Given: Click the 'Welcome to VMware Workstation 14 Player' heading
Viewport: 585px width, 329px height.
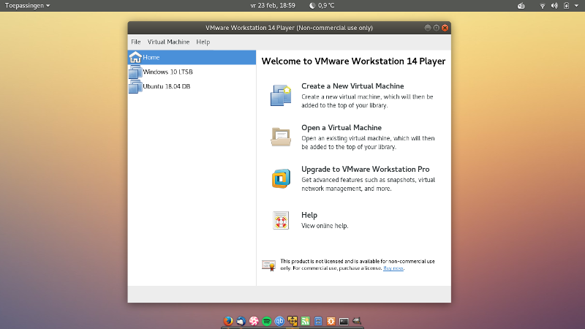Looking at the screenshot, I should 353,61.
